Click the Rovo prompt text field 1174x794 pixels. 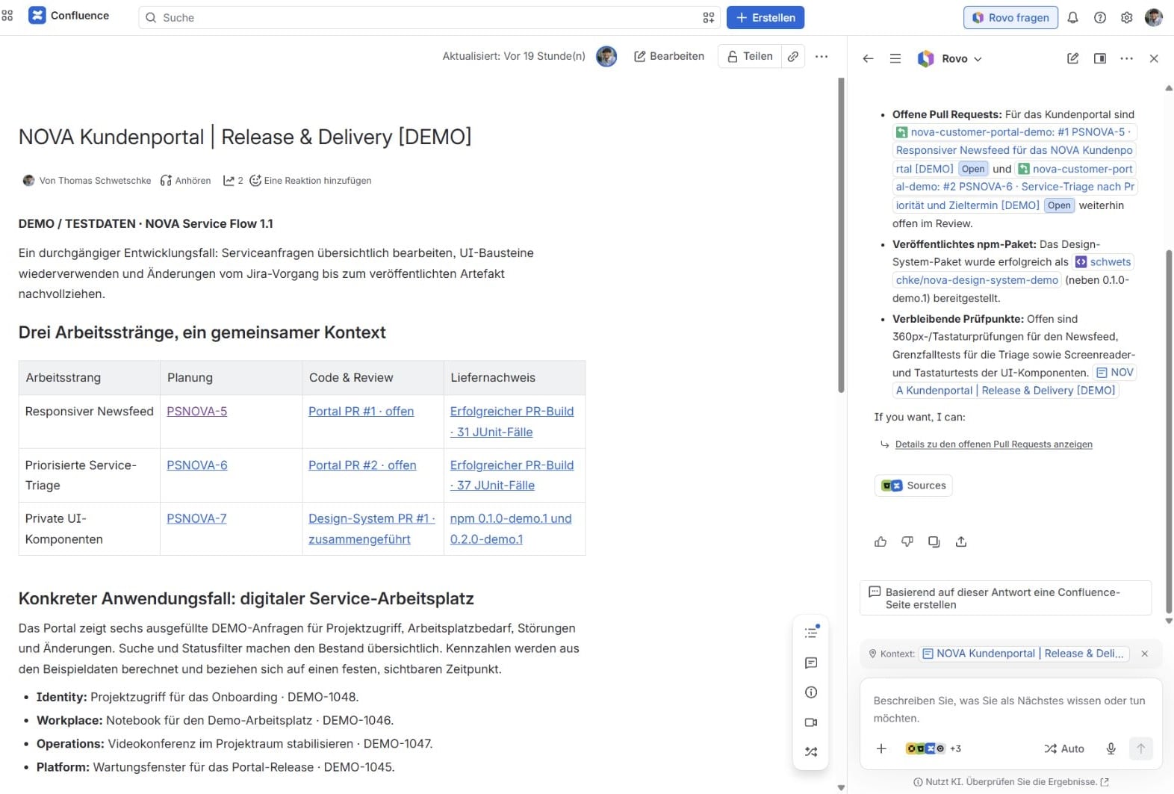point(1010,710)
